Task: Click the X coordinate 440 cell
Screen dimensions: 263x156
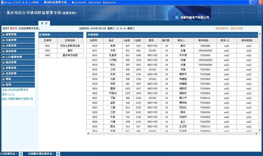Action: (x=128, y=103)
